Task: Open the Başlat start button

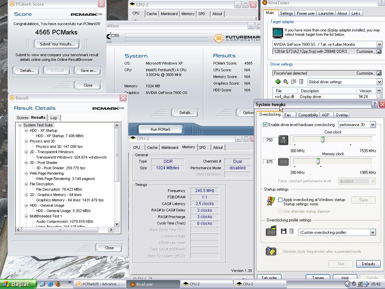Action: 18,284
